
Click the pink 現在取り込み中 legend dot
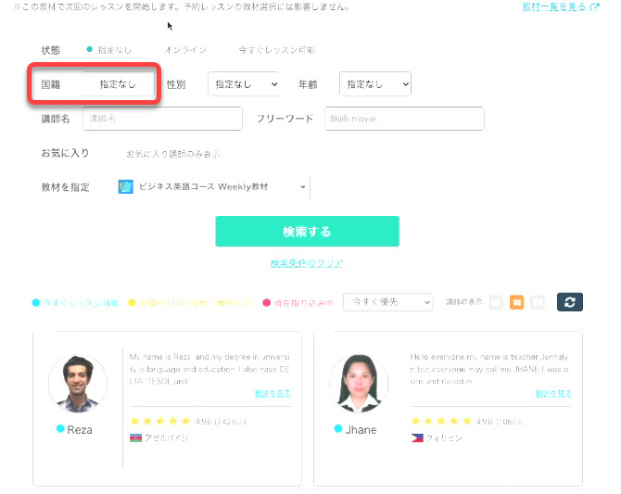(x=267, y=303)
